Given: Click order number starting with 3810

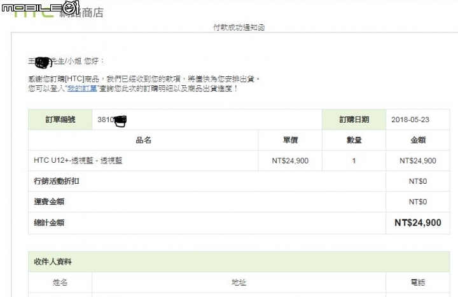Looking at the screenshot, I should [112, 120].
